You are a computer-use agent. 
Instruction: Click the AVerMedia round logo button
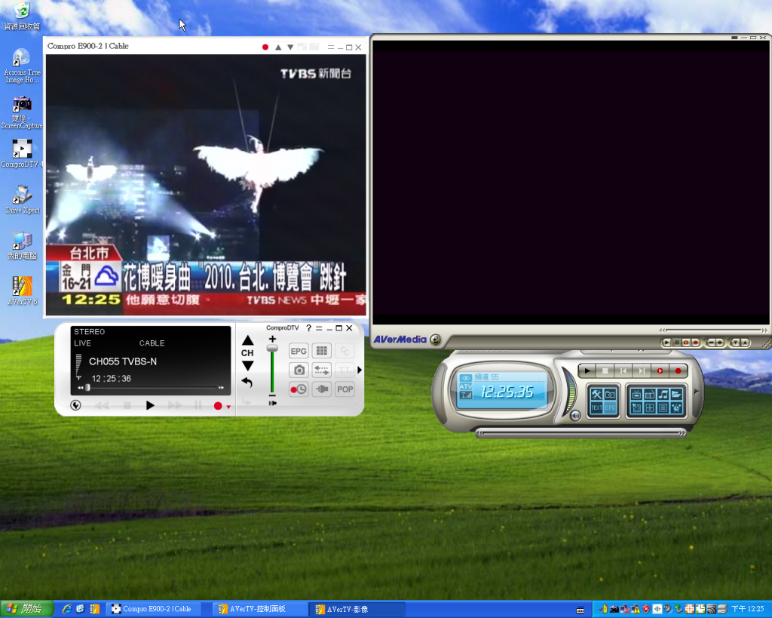435,340
